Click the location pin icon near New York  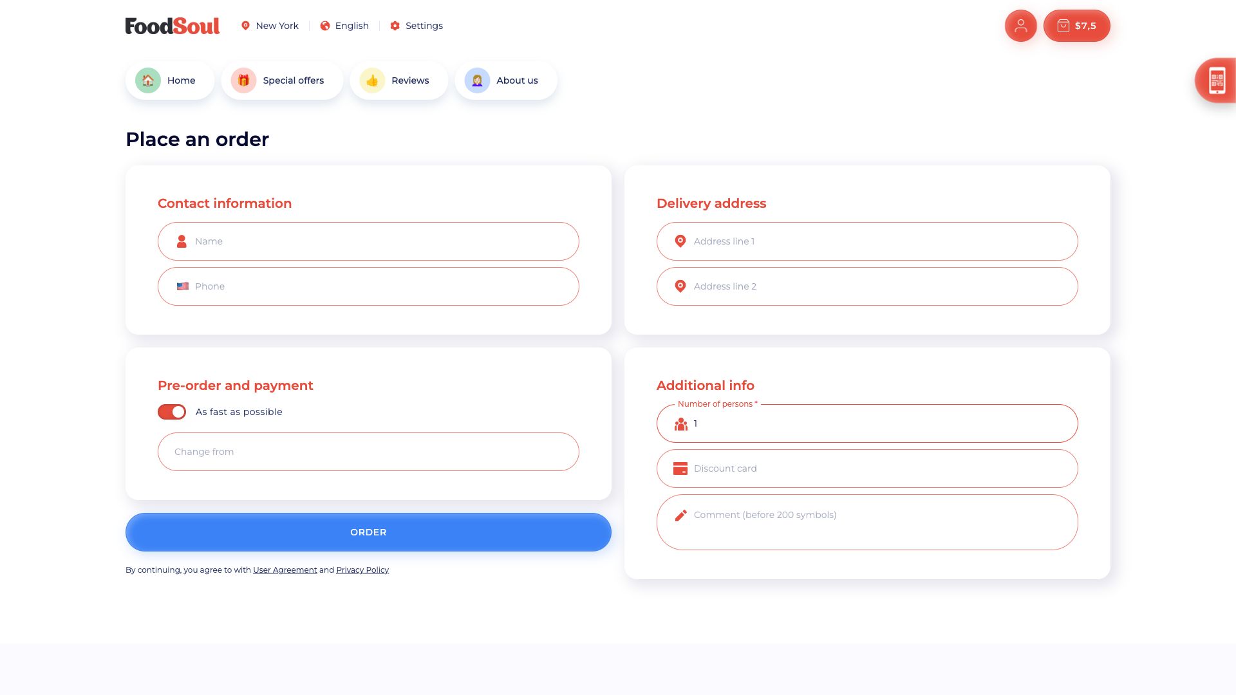(245, 26)
